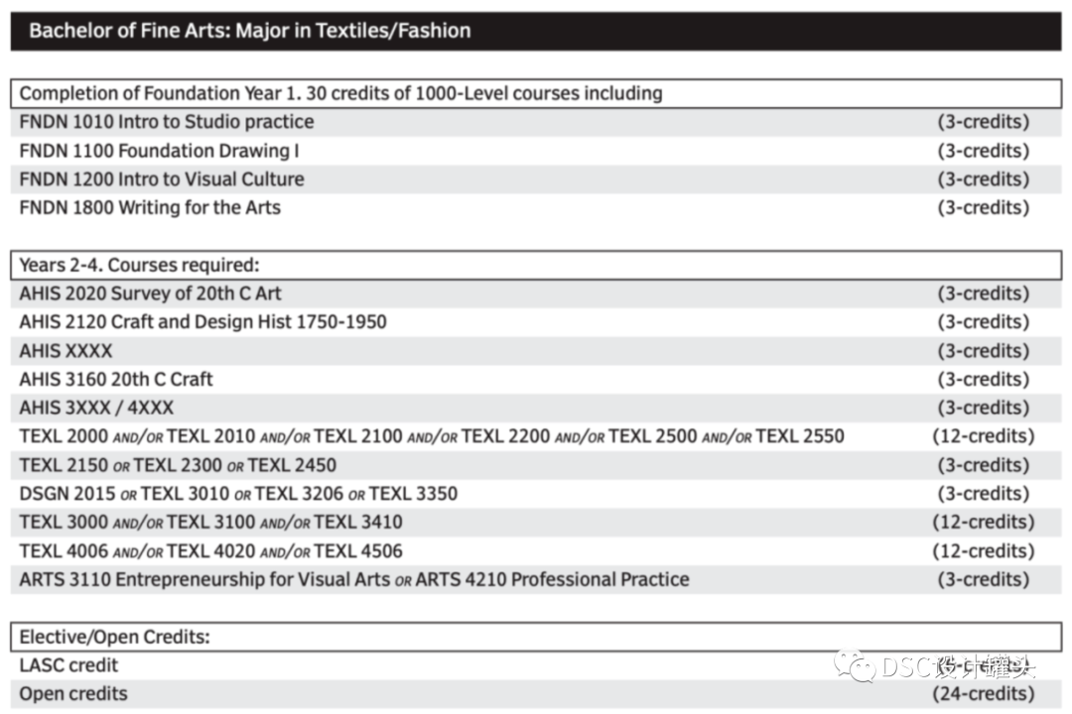Click AHIS 3160 20th C Craft

tap(115, 379)
